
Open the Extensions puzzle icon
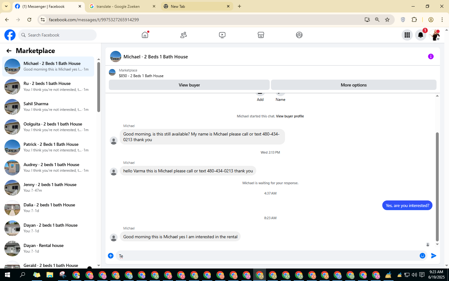point(414,20)
